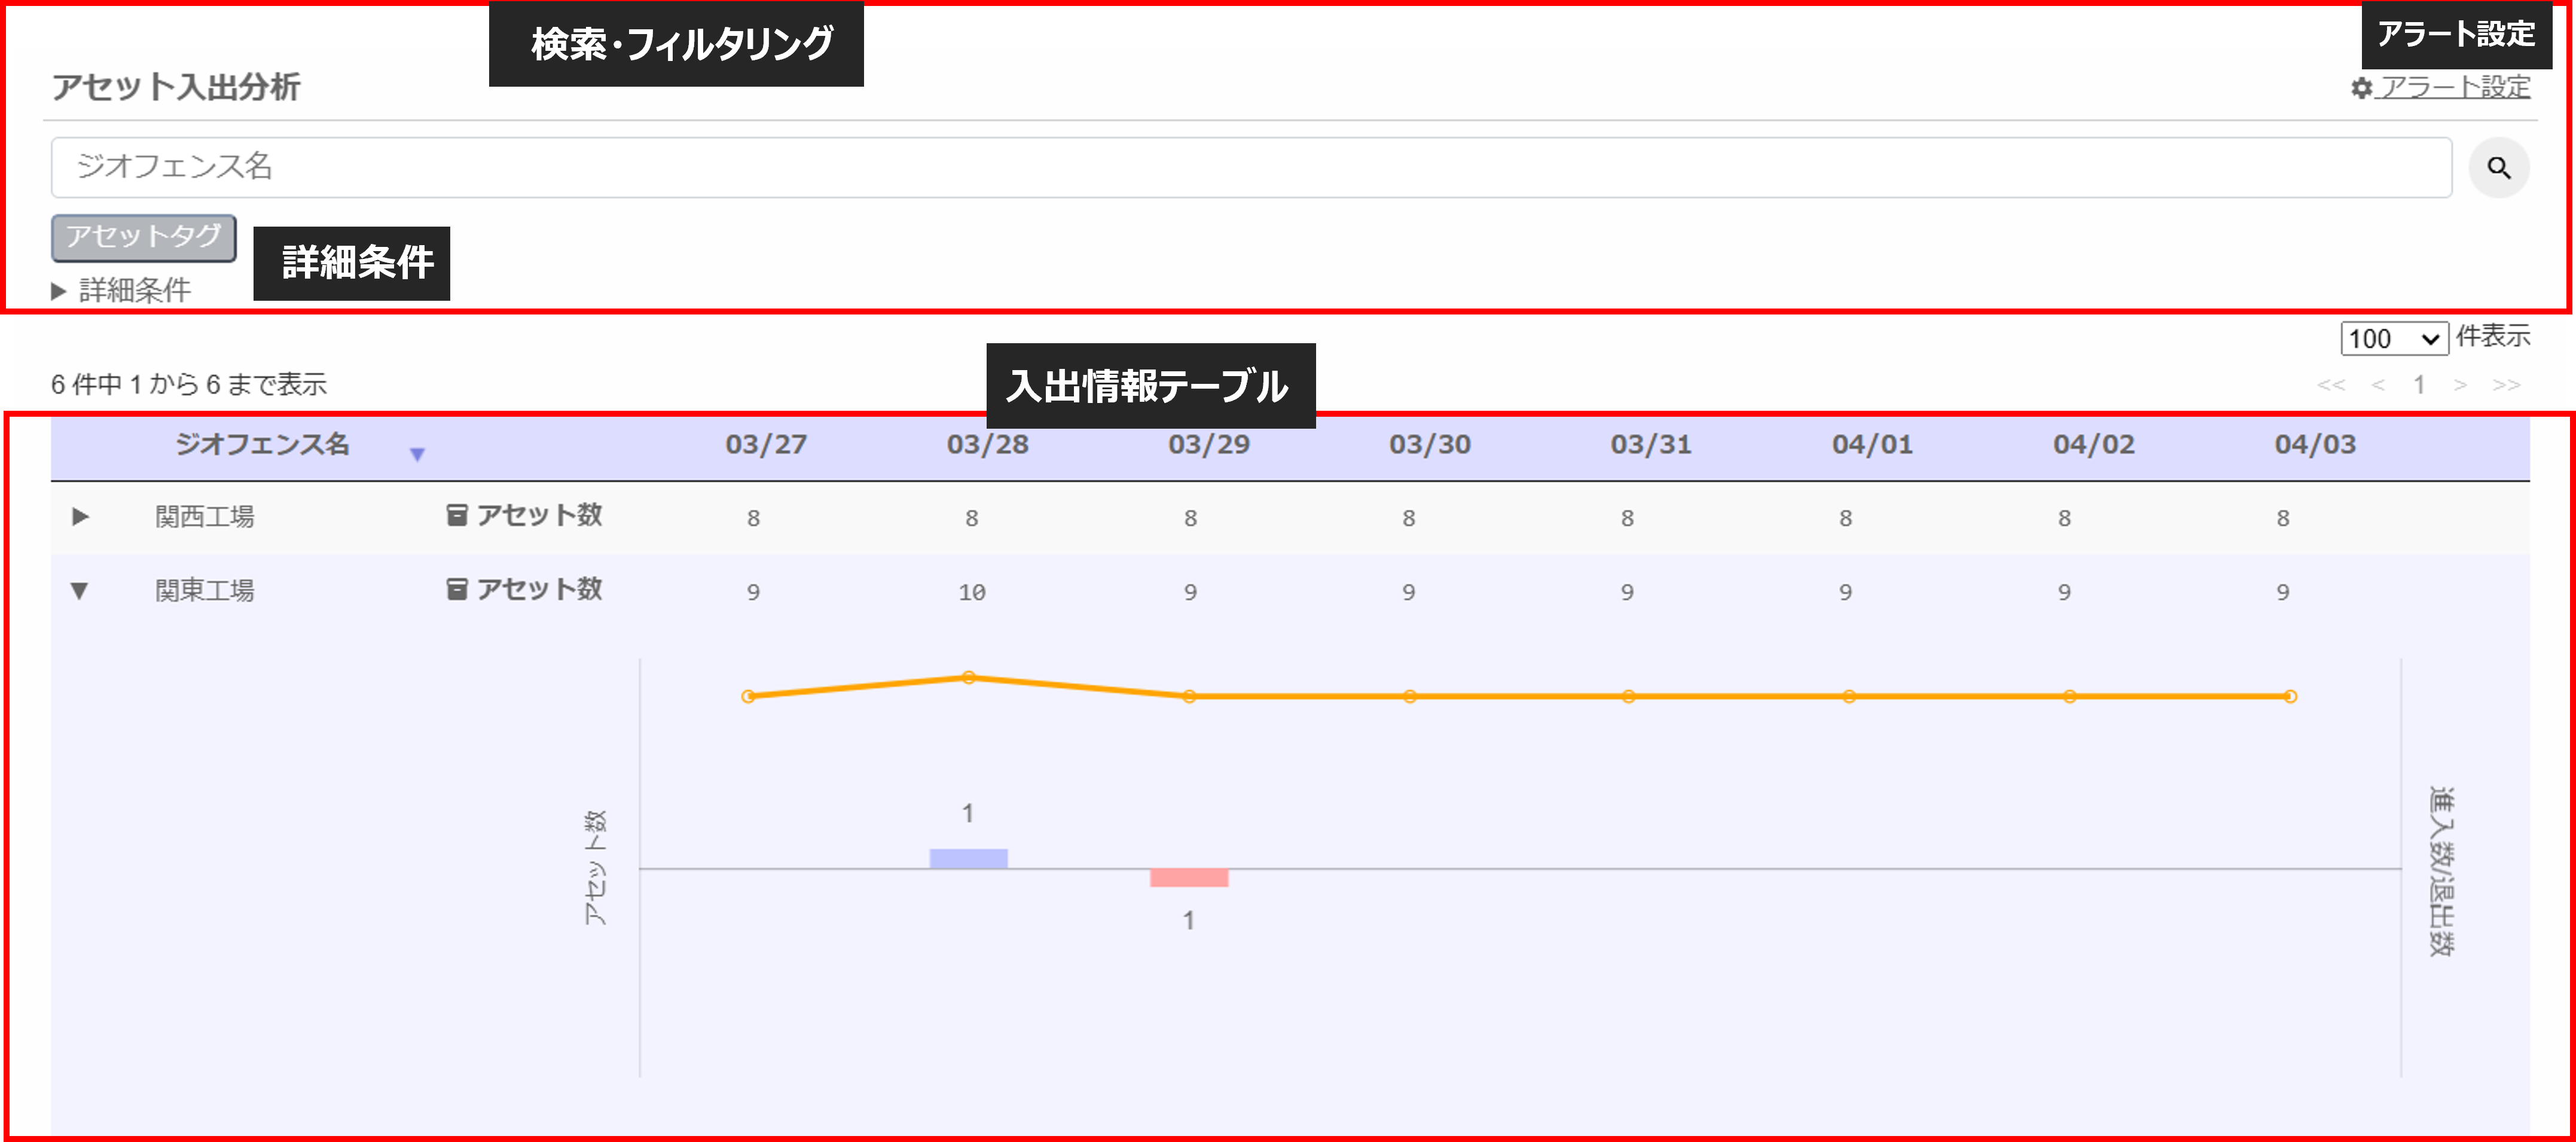
Task: Click the アセット数 icon in 関東工場 row
Action: click(x=456, y=589)
